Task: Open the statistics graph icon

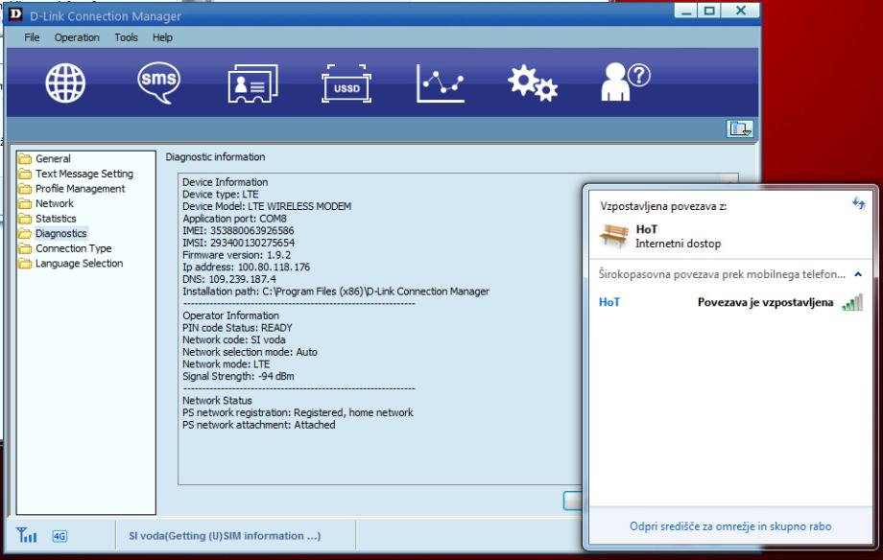Action: (438, 85)
